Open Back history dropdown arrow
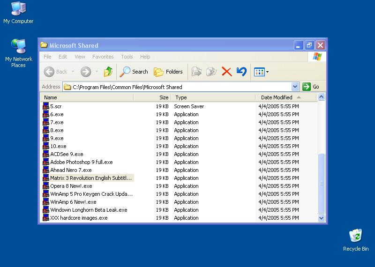 pyautogui.click(x=73, y=72)
